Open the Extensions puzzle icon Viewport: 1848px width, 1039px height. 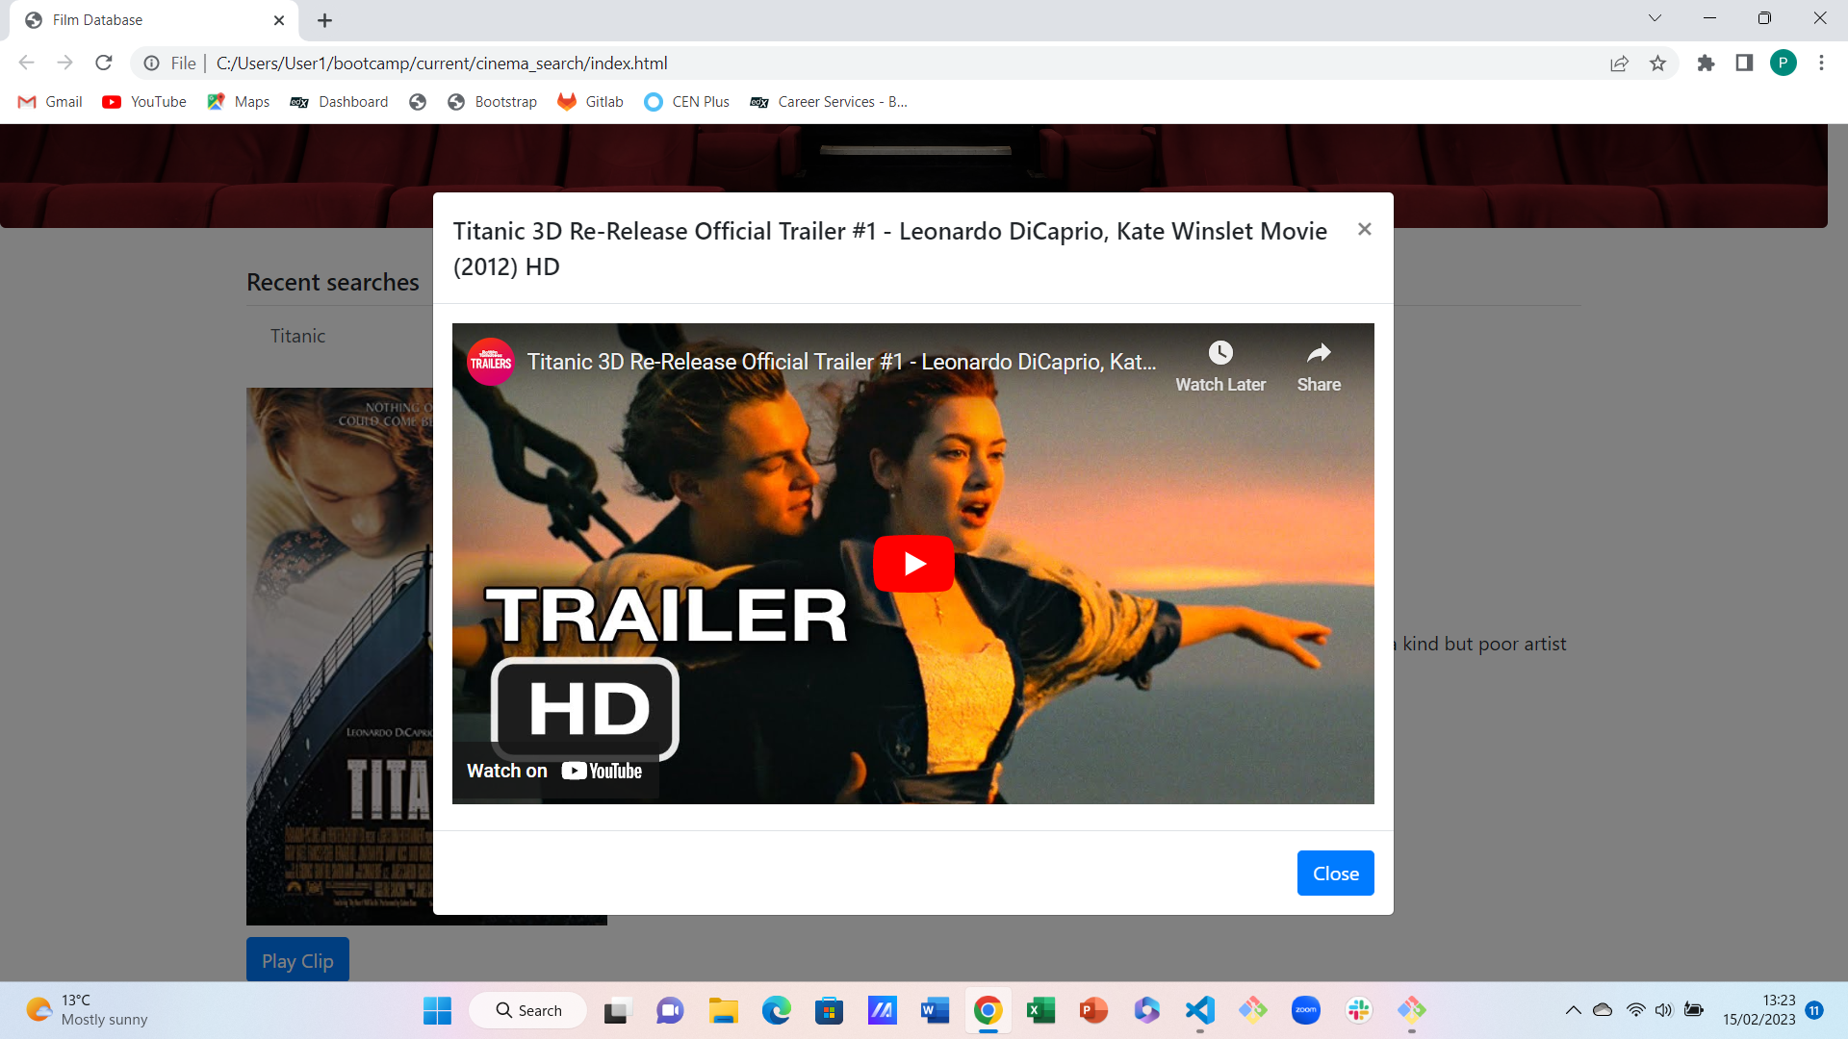1706,63
